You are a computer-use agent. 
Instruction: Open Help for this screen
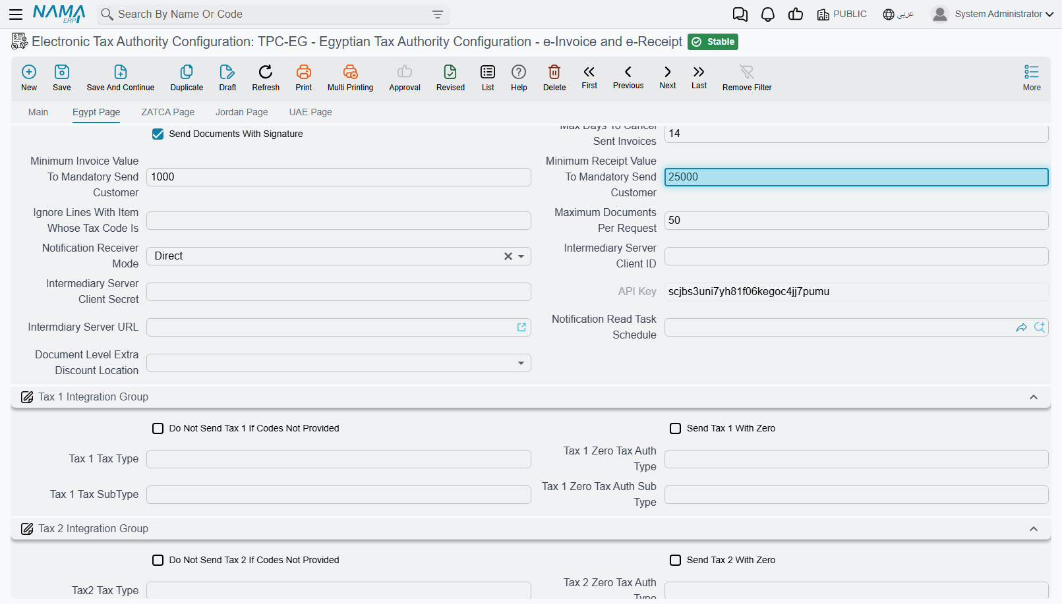click(x=519, y=72)
